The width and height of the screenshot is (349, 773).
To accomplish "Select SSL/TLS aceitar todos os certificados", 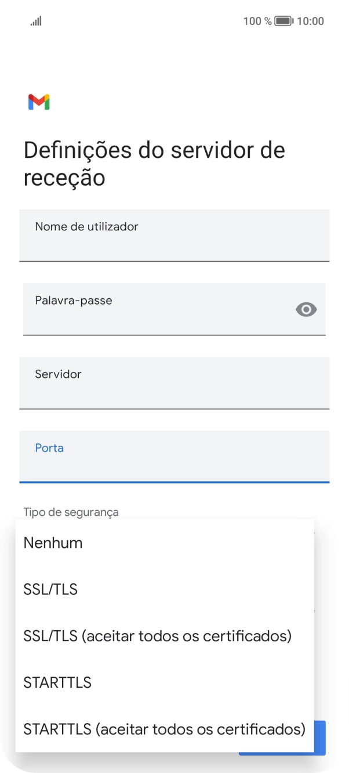I will click(x=157, y=636).
